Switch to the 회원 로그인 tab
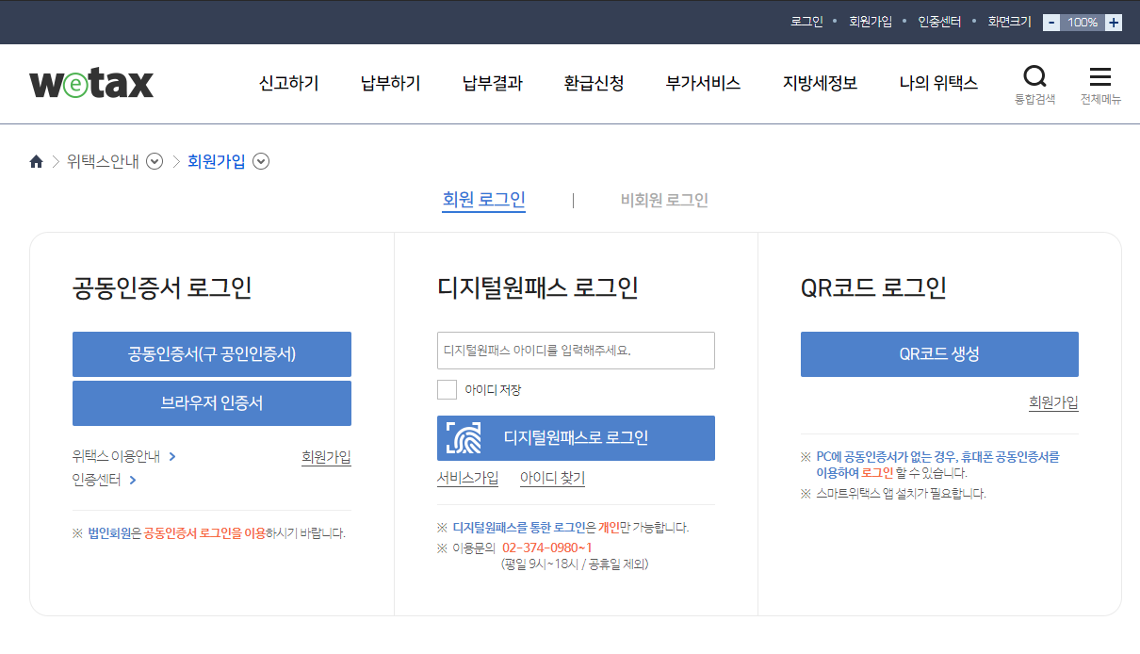1140x654 pixels. tap(483, 200)
